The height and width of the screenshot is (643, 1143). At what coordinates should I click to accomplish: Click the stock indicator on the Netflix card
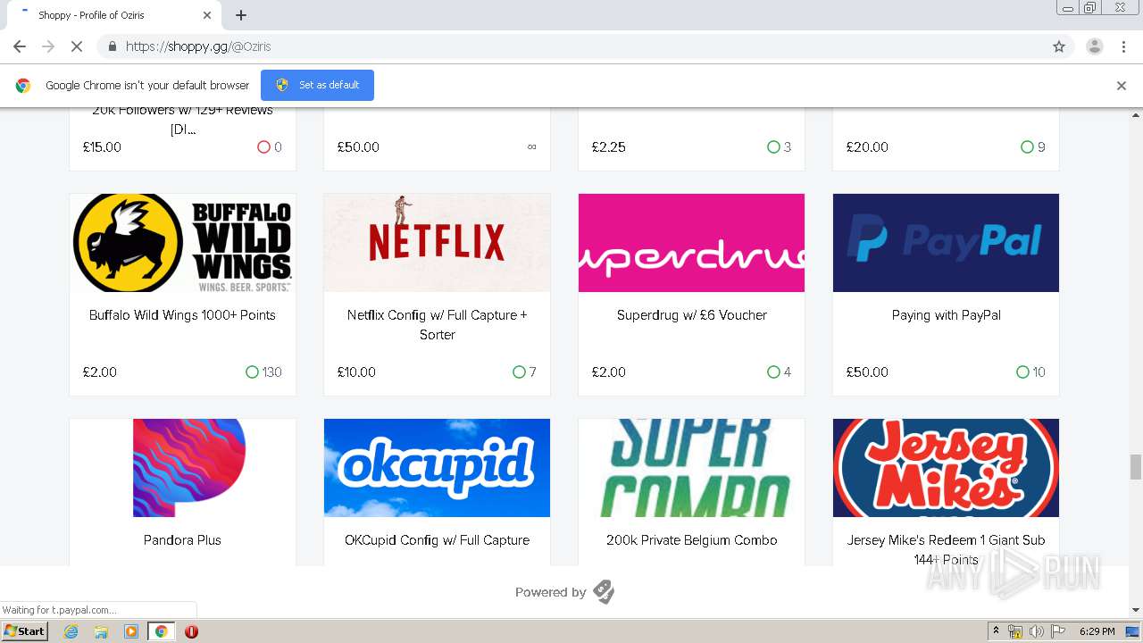[x=525, y=372]
